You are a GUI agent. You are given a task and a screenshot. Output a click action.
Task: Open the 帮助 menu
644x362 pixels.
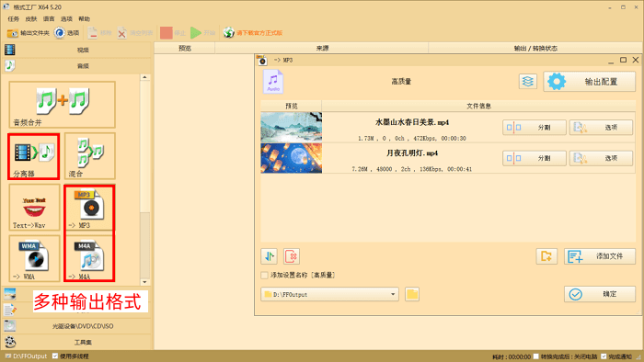[84, 19]
